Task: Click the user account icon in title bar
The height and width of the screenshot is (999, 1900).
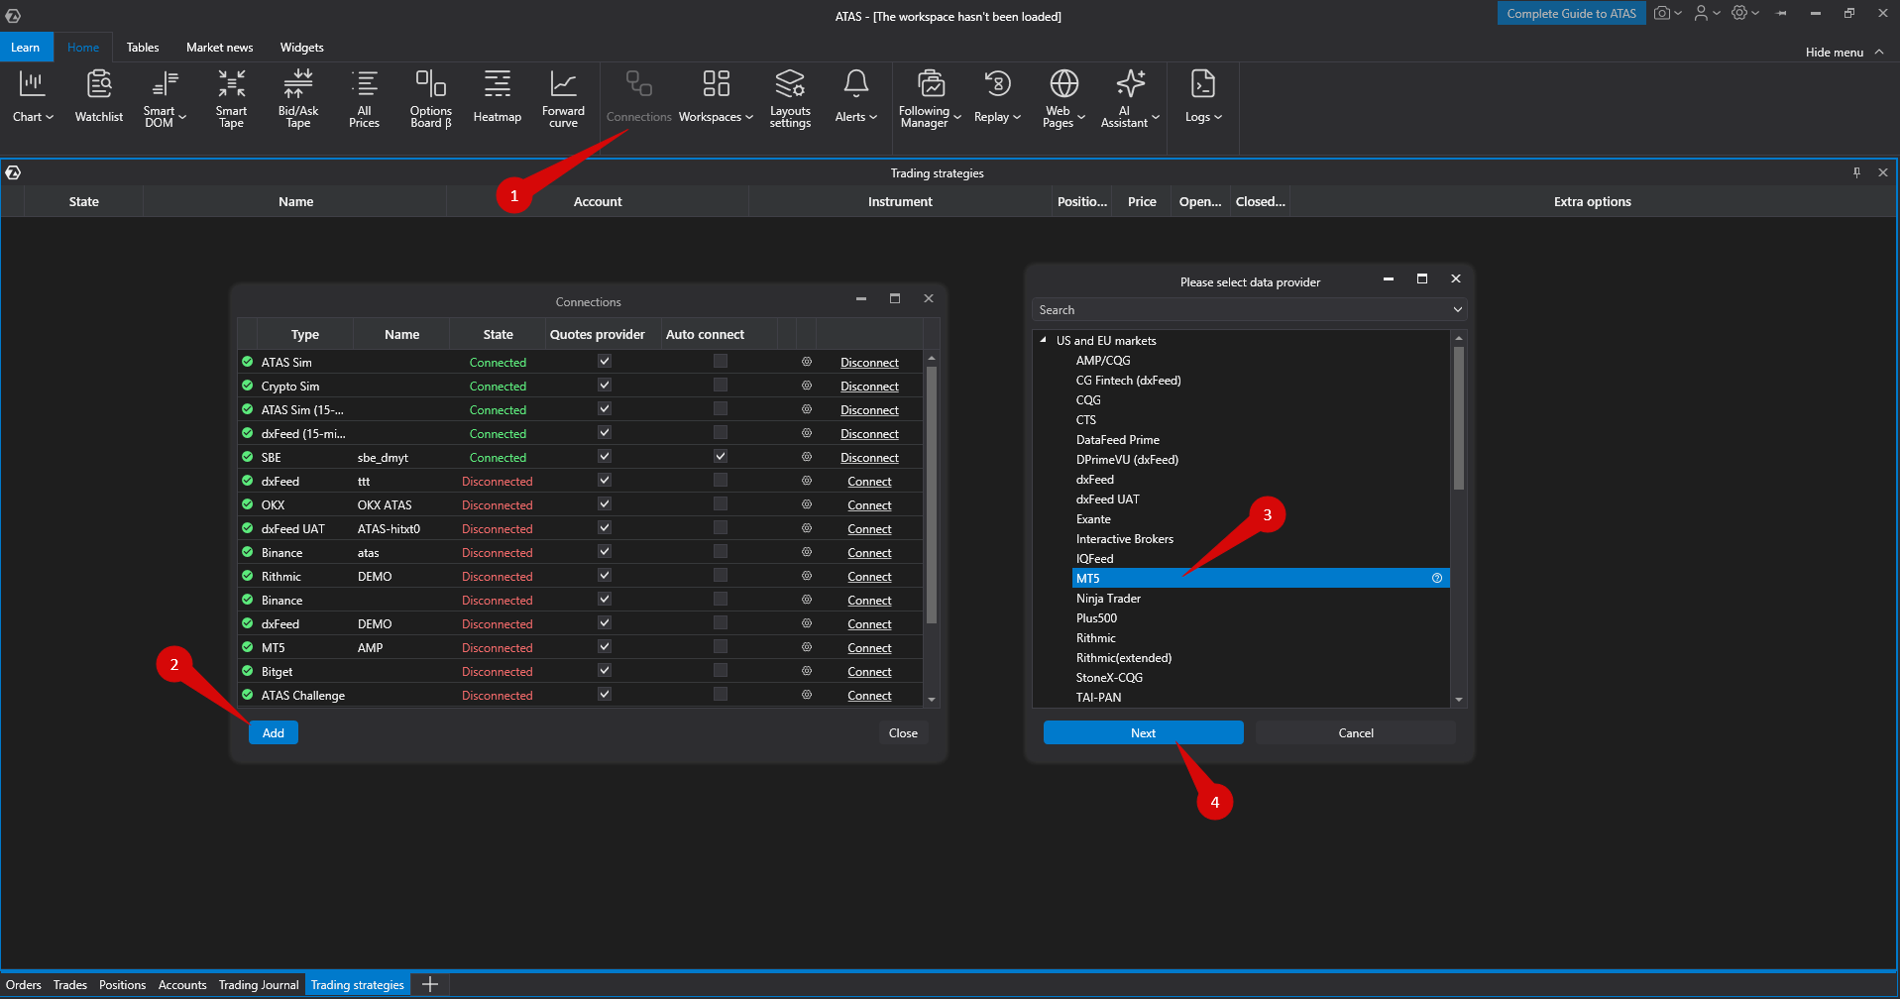Action: click(1701, 13)
